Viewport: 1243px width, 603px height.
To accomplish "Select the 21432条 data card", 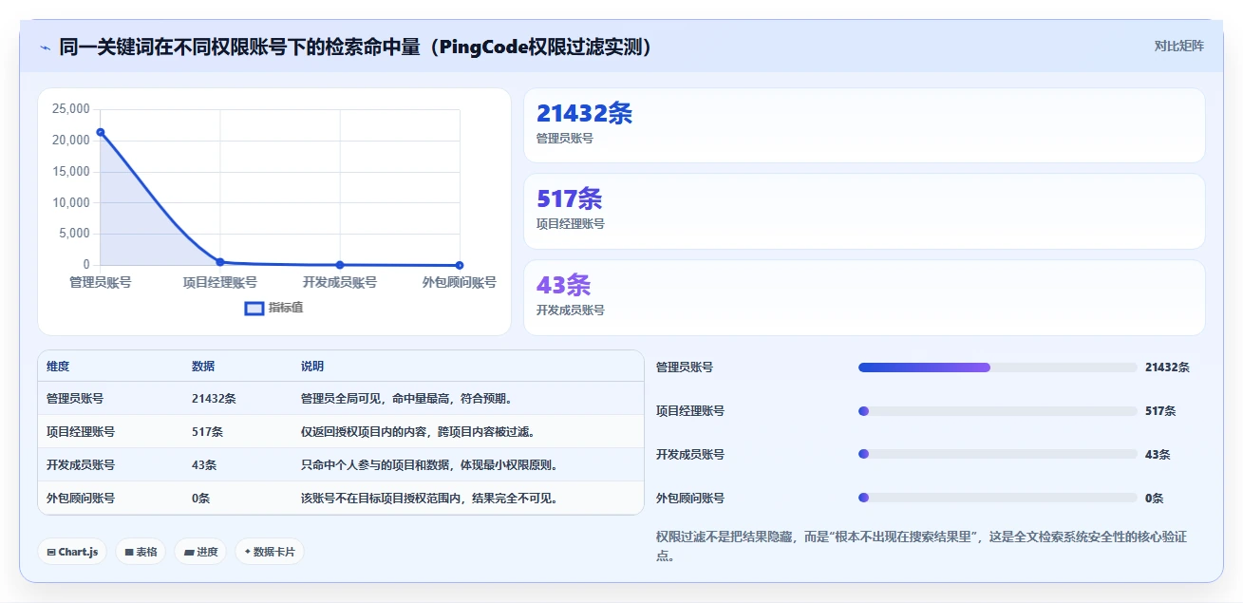I will tap(864, 125).
